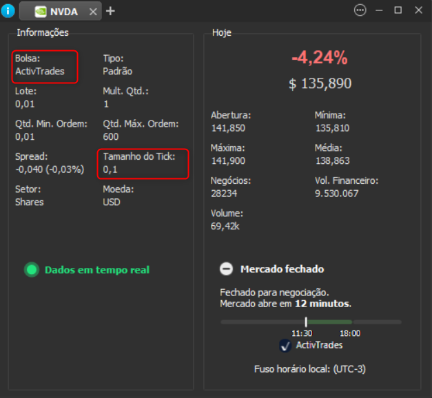The image size is (432, 398).
Task: Click the Fuso horário local UTC-3 text
Action: (x=309, y=369)
